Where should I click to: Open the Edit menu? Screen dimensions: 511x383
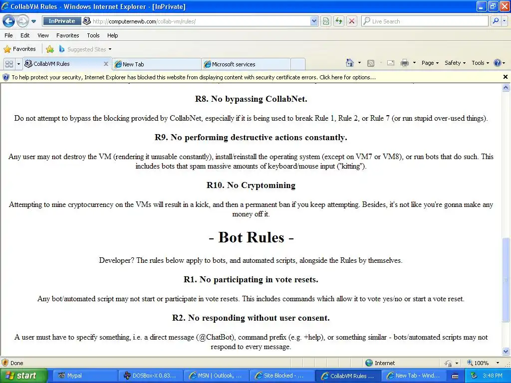(x=25, y=35)
